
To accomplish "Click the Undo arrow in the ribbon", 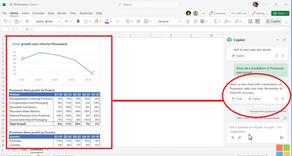I will (6, 21).
